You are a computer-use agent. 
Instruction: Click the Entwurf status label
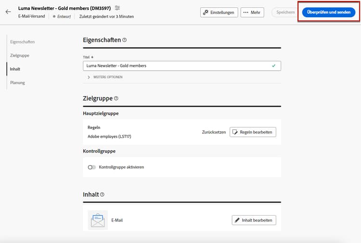pos(64,16)
